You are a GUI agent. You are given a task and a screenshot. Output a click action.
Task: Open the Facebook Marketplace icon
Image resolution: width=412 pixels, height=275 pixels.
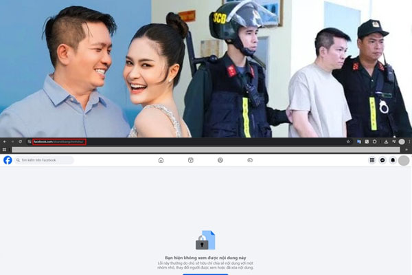click(x=190, y=160)
